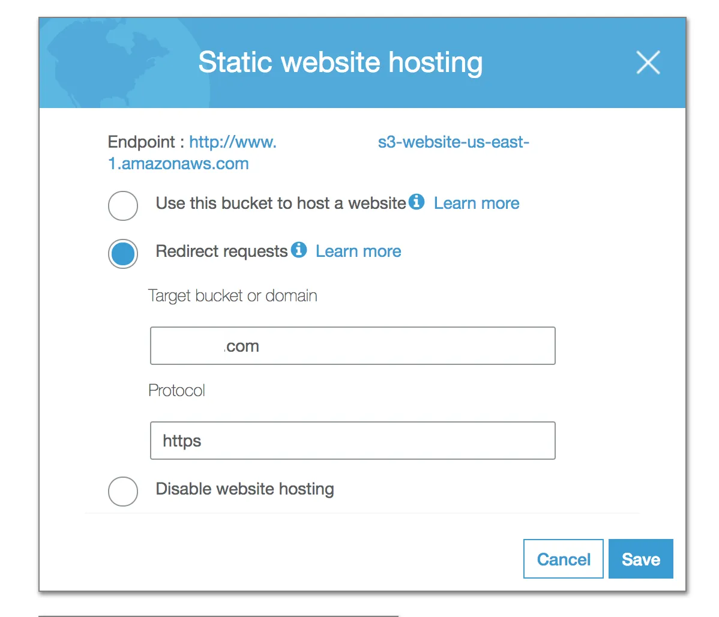Click the 'Protocol' field label
Viewport: 719px width, 617px height.
coord(176,391)
